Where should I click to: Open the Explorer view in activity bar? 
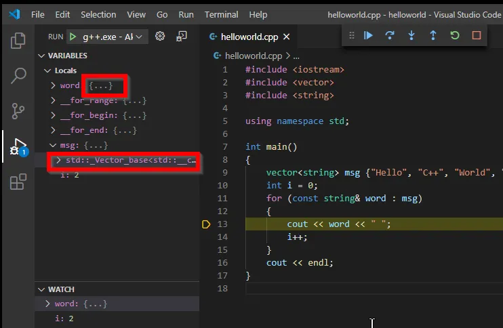[18, 41]
